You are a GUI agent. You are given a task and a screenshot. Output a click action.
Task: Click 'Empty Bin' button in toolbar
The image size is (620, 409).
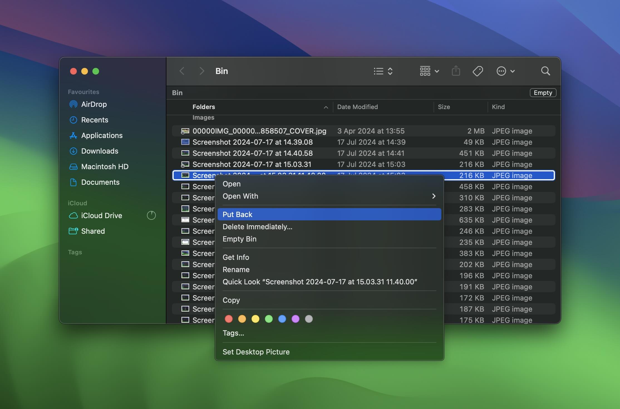tap(543, 92)
